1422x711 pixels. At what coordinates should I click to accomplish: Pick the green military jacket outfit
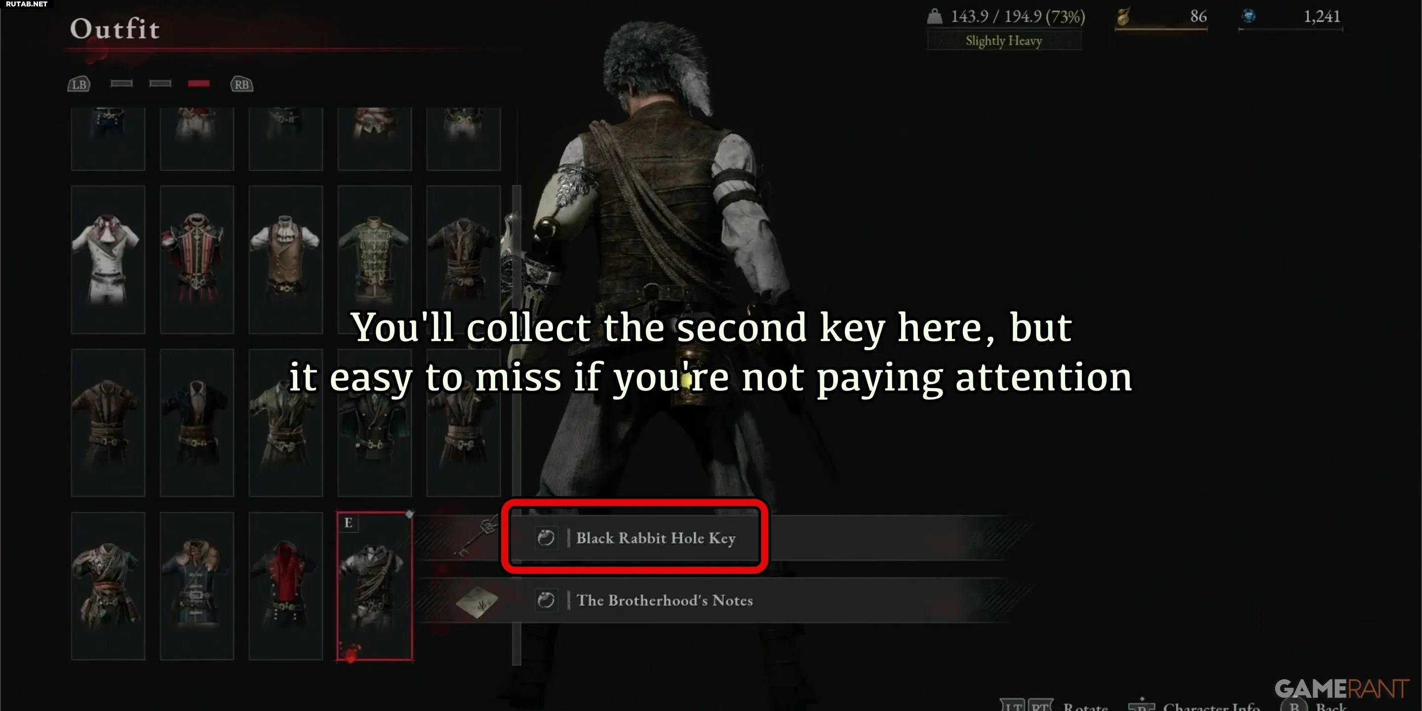click(x=375, y=259)
